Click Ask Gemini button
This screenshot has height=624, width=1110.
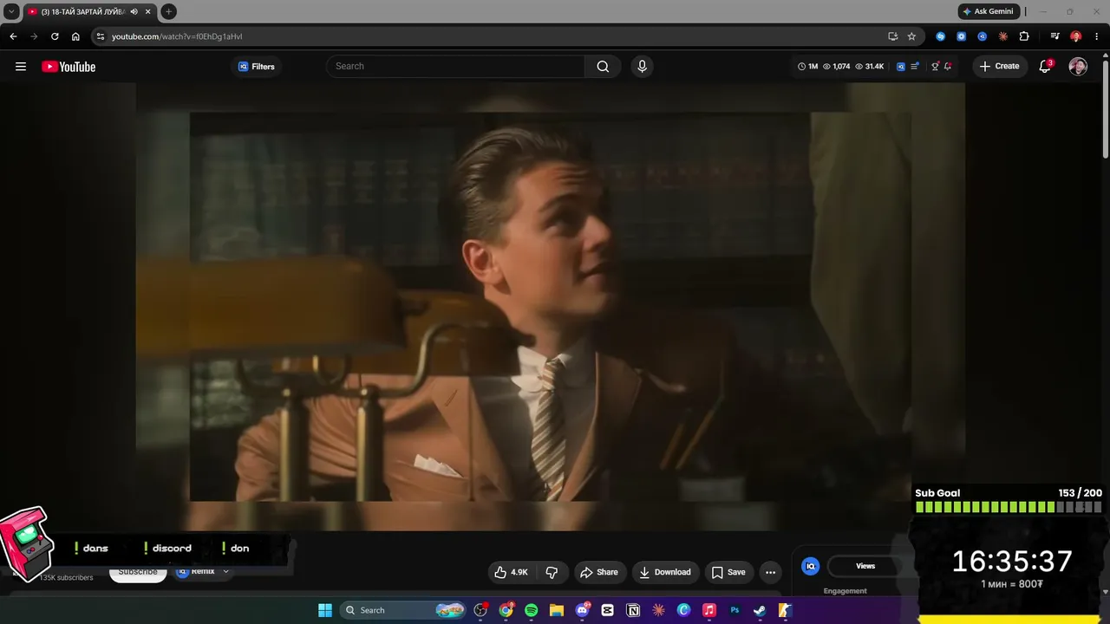[989, 11]
